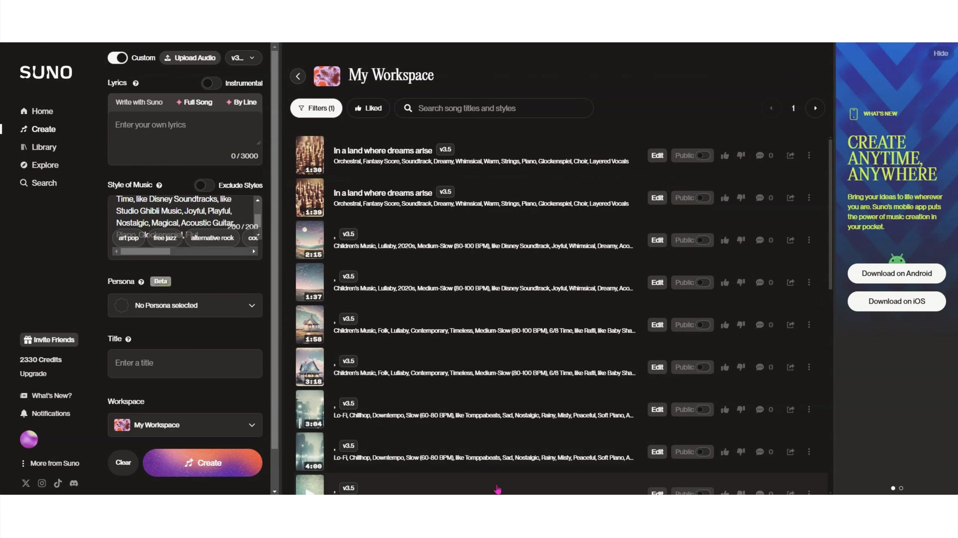958x538 pixels.
Task: Play the 2:15 song thumbnail
Action: point(310,240)
